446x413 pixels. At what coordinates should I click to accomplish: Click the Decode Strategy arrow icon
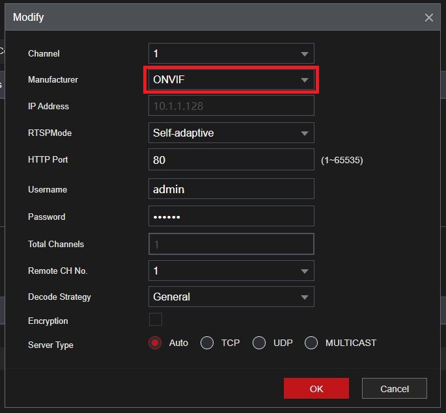[x=304, y=297]
